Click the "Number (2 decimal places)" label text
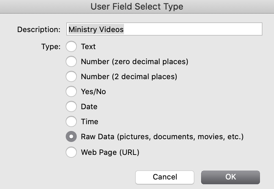The height and width of the screenshot is (189, 274). [x=129, y=77]
